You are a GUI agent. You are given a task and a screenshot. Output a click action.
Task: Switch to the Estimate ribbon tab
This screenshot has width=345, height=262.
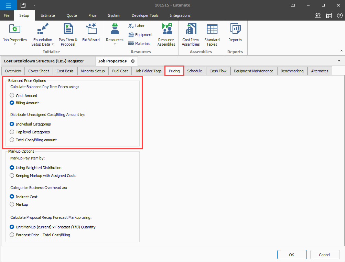pos(47,15)
